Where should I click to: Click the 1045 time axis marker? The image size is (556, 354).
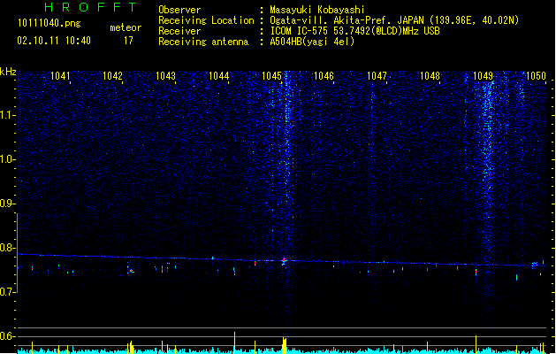271,76
